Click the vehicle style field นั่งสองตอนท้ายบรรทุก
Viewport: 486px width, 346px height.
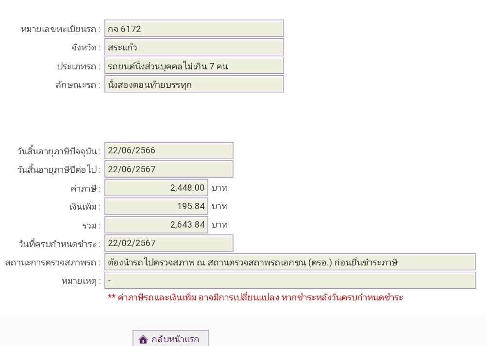pyautogui.click(x=194, y=84)
